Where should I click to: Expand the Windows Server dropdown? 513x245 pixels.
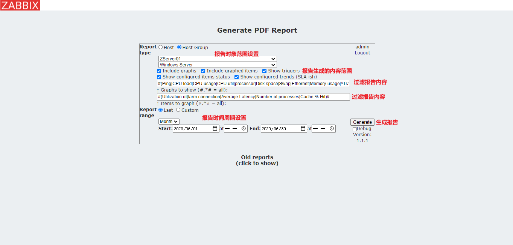point(217,65)
